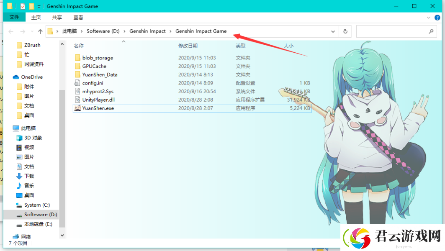The image size is (445, 251).
Task: Select the GPUCache folder icon
Action: click(77, 66)
